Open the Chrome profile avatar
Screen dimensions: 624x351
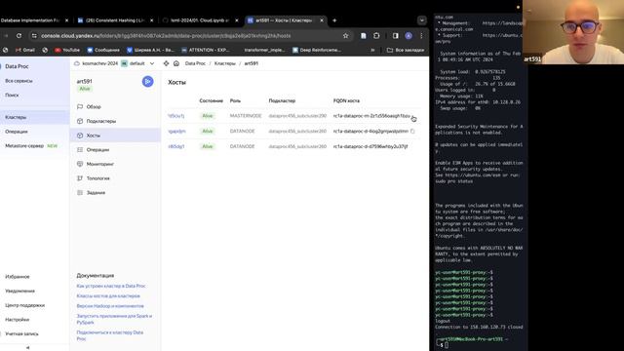pyautogui.click(x=409, y=36)
